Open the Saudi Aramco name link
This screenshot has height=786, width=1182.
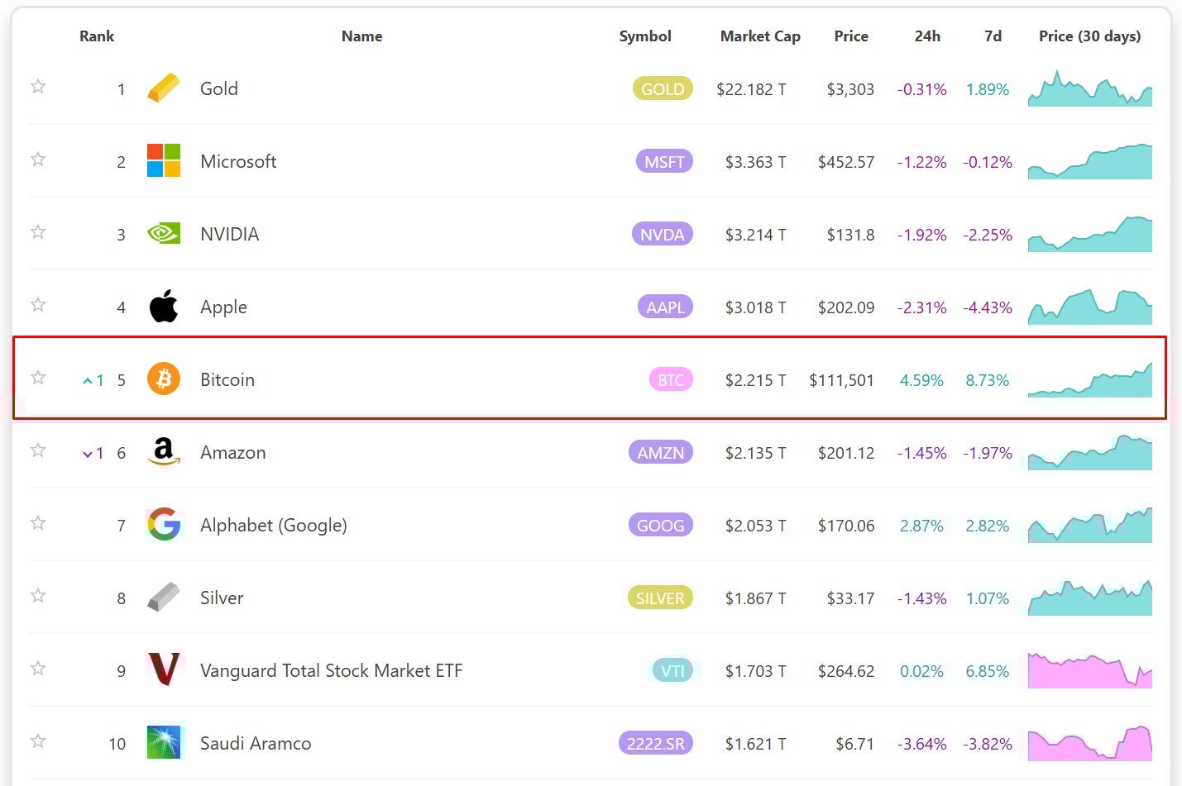256,743
